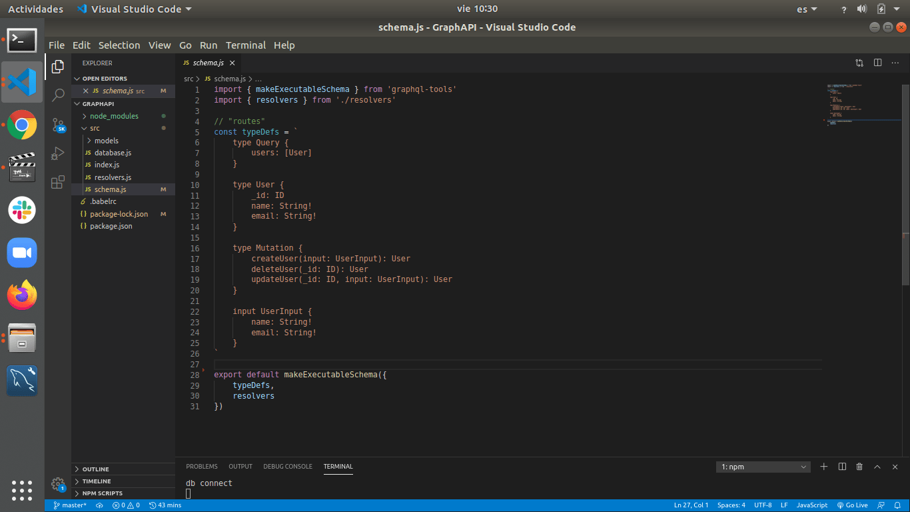Viewport: 910px width, 512px height.
Task: Open the Manage gear icon
Action: click(x=58, y=484)
